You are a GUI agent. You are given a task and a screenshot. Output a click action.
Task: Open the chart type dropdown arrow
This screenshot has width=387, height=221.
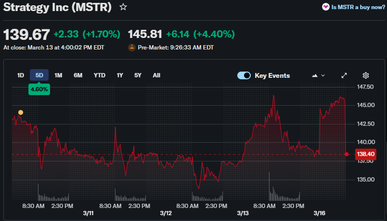[323, 75]
